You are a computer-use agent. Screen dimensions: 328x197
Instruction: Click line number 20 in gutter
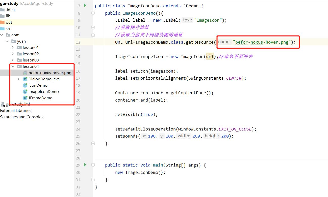[78, 100]
